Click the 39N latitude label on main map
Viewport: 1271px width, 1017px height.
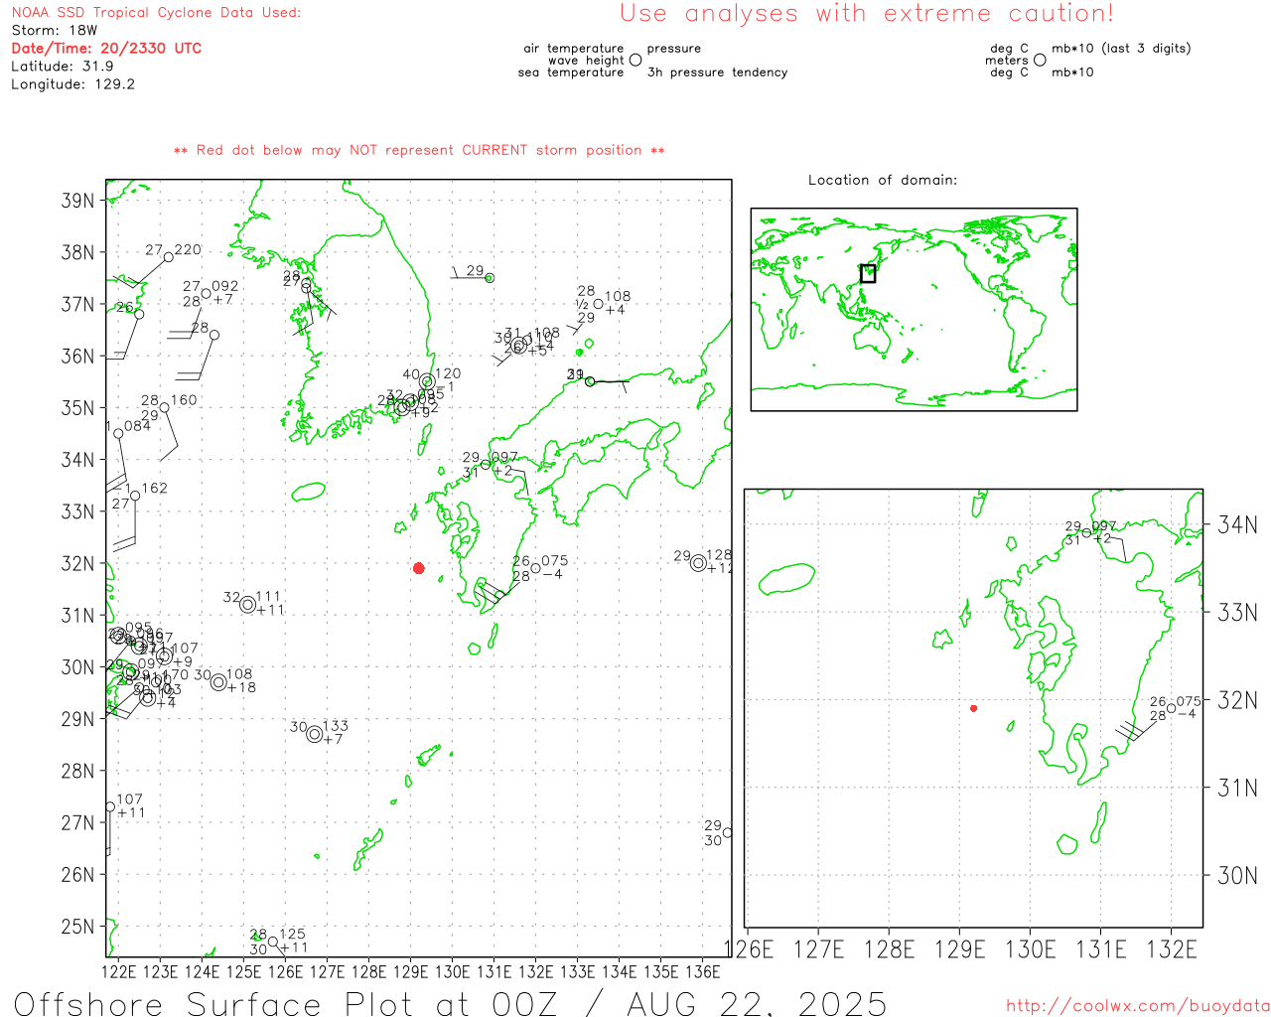click(x=77, y=201)
